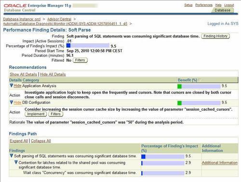Open the ADDM SYS.ADDM task breadcrumb
Screen dimensions: 241x182
click(x=65, y=24)
